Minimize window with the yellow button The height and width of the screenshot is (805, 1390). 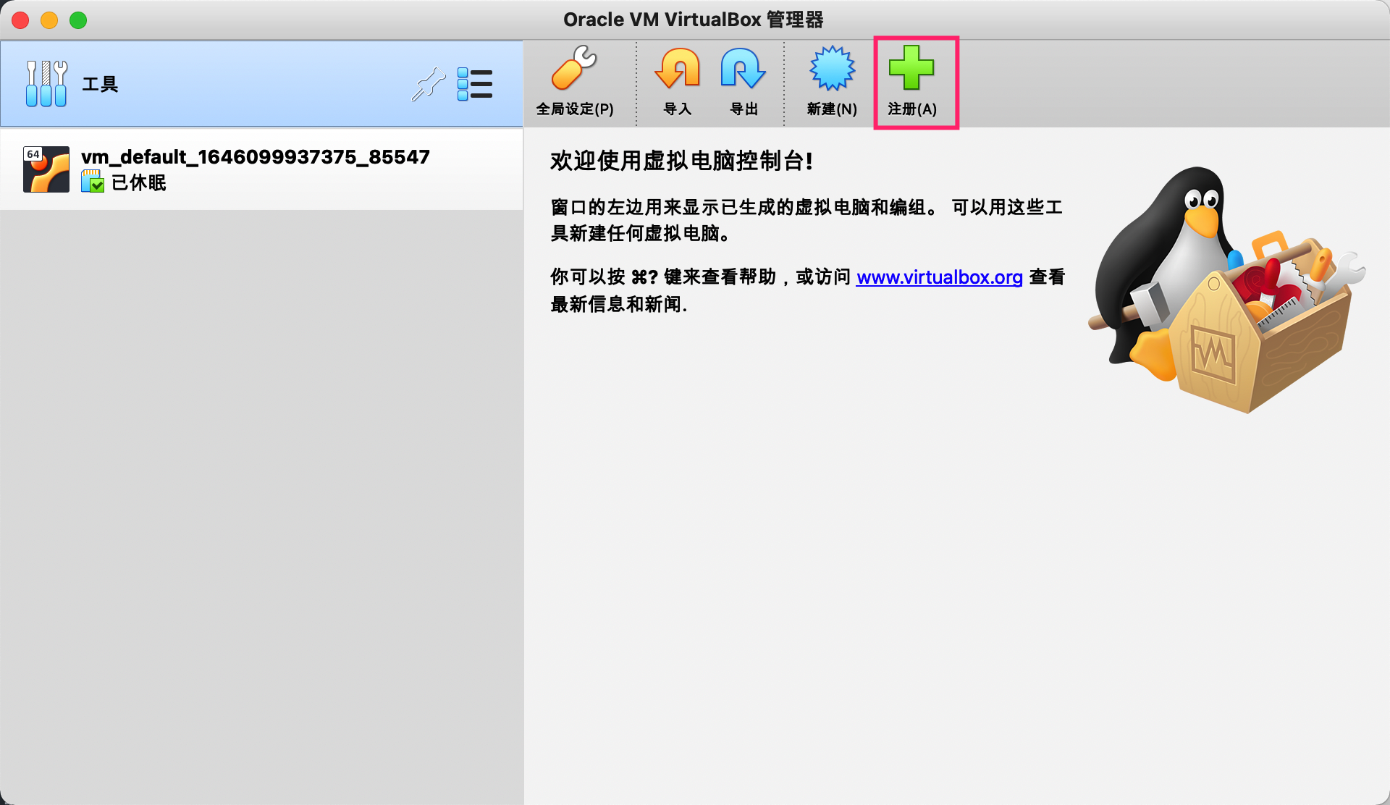(x=49, y=20)
